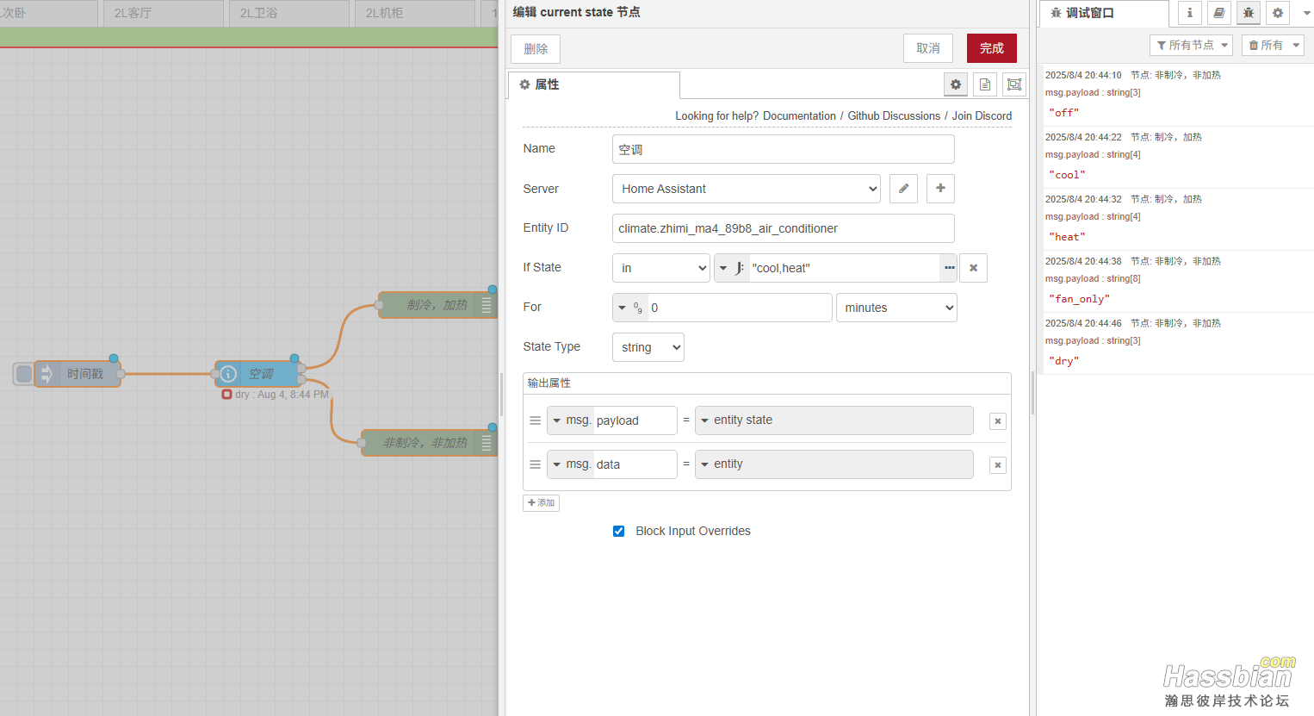Open sidebar configuration nodes gear icon

pyautogui.click(x=1278, y=13)
